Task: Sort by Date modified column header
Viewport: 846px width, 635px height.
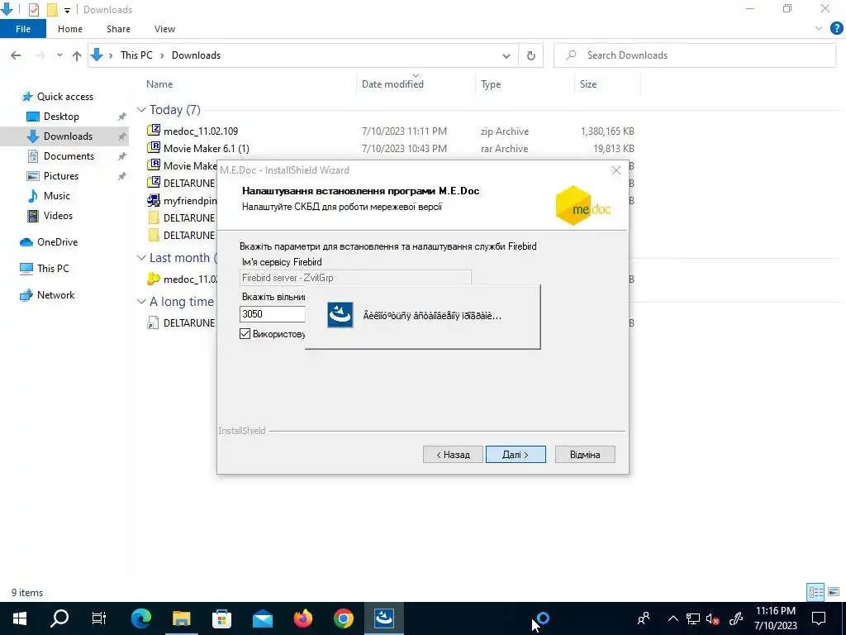Action: point(392,84)
